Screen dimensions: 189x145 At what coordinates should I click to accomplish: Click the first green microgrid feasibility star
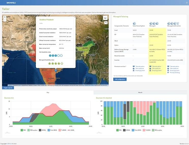50,63
